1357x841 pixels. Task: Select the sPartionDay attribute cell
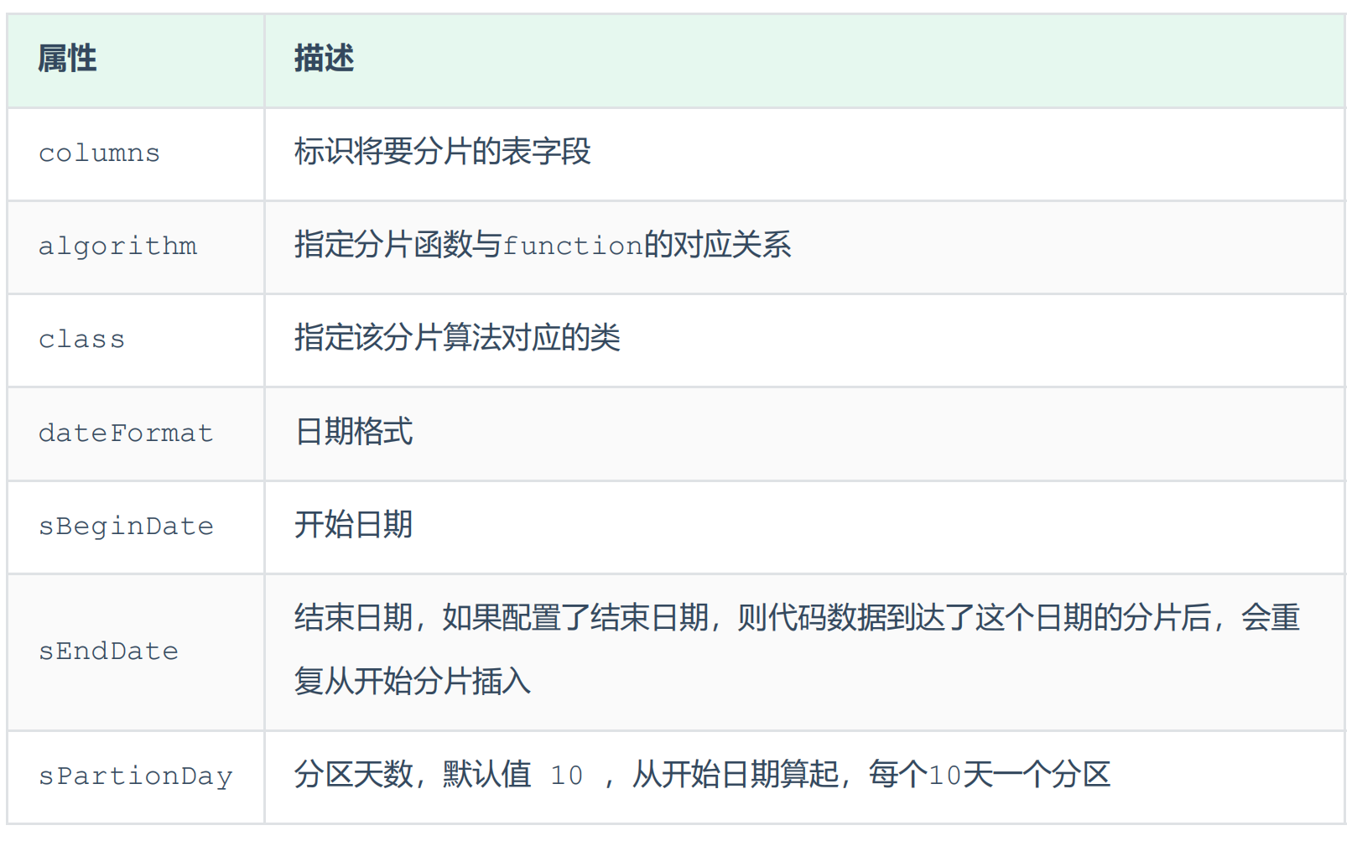(x=135, y=776)
